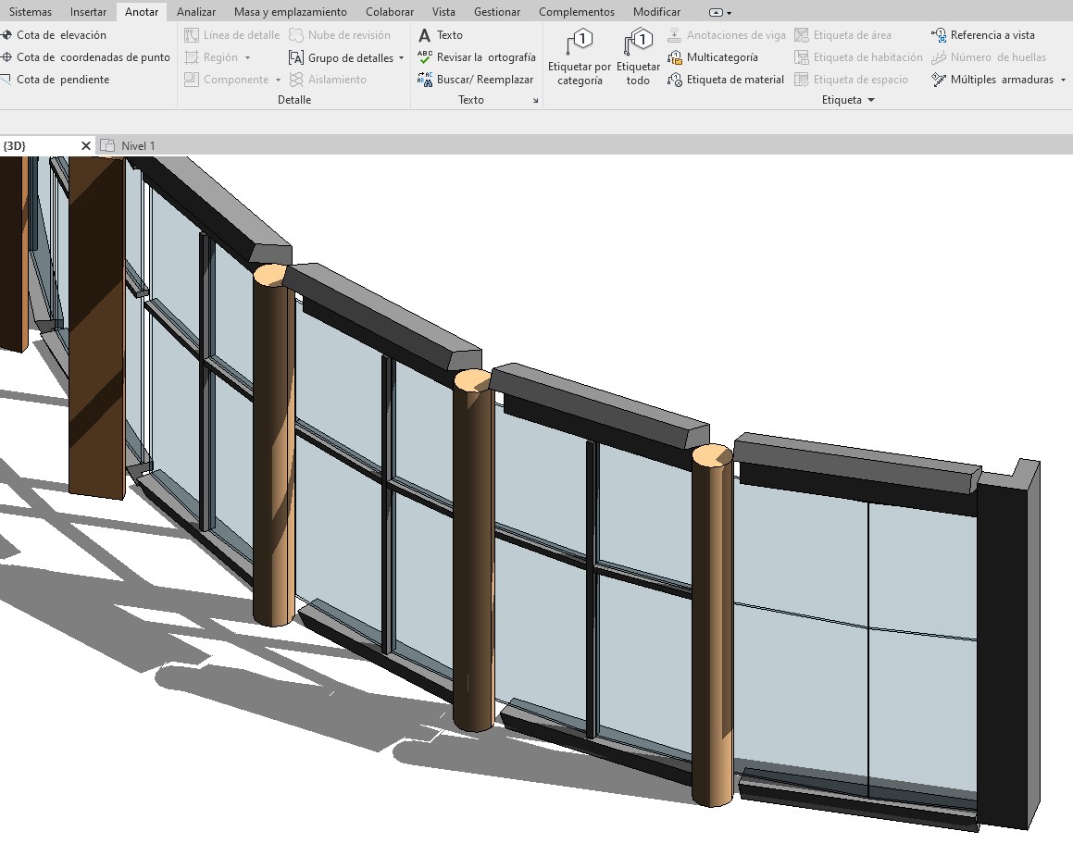Open the Masa y emplazamiento tab
This screenshot has width=1073, height=856.
click(290, 12)
